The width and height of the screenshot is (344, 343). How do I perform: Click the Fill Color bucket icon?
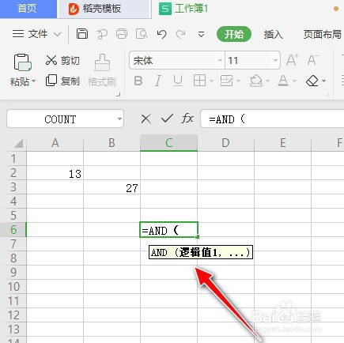point(256,81)
